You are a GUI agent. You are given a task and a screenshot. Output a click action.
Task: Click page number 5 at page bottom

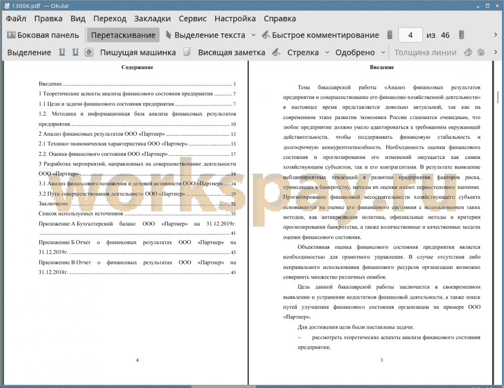382,360
